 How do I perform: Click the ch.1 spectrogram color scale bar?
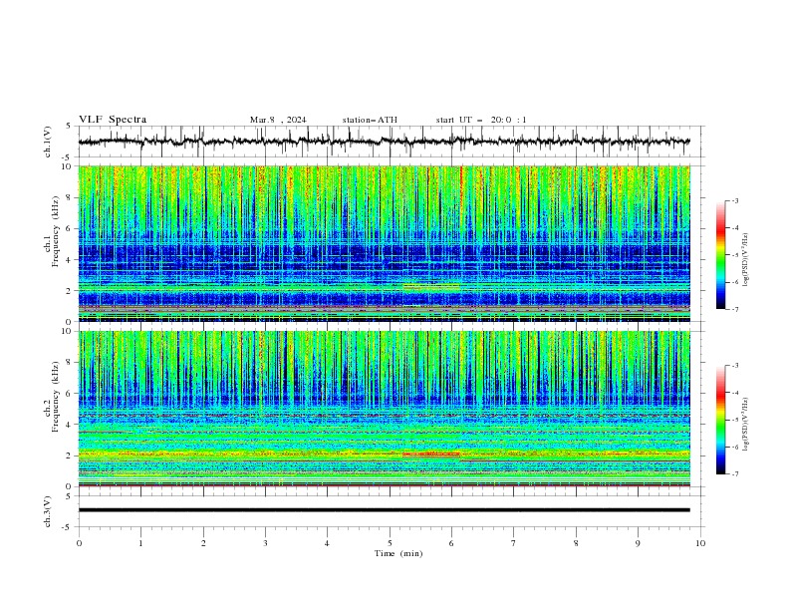point(720,255)
